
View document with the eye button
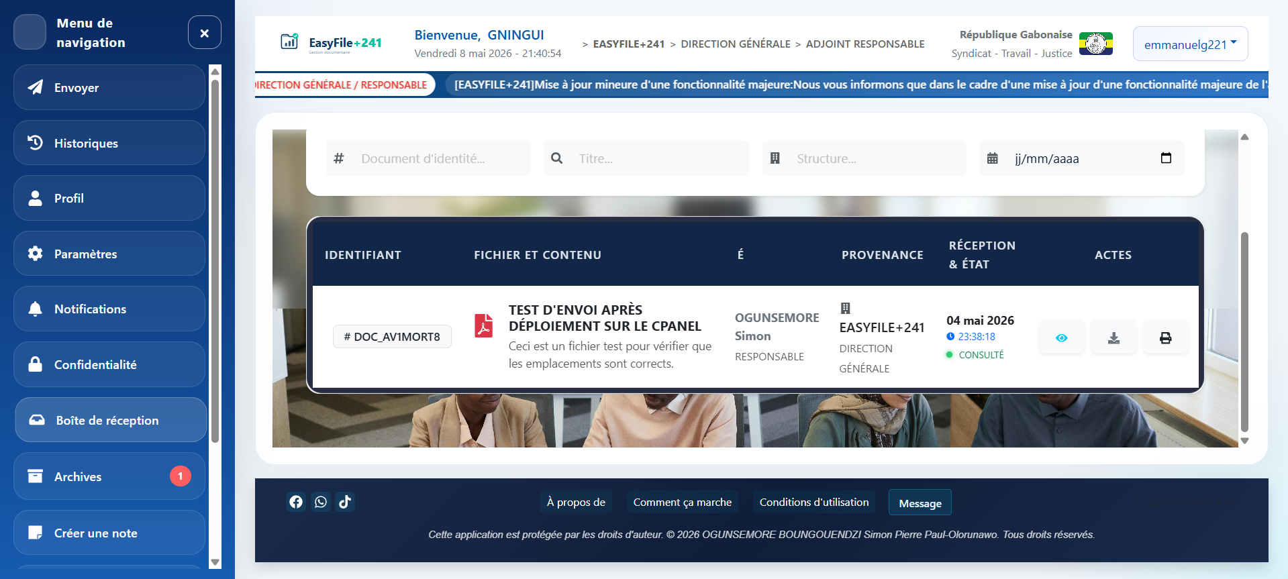[x=1061, y=337]
